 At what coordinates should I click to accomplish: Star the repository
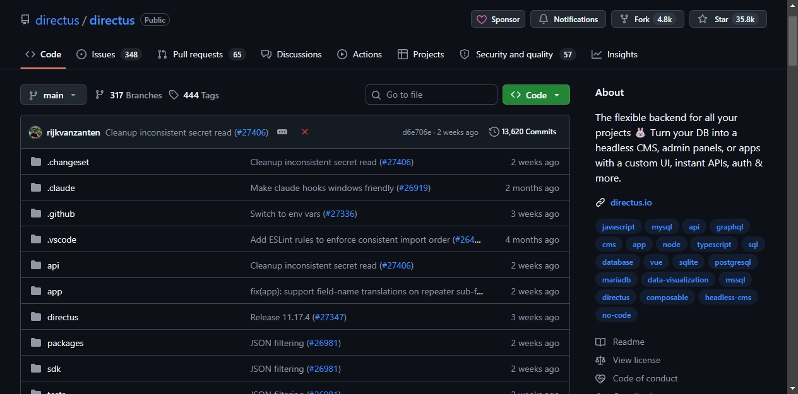tap(728, 20)
